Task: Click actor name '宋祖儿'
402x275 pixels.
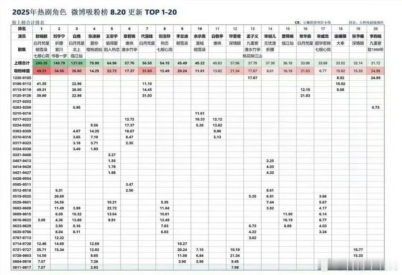Action: click(x=270, y=36)
